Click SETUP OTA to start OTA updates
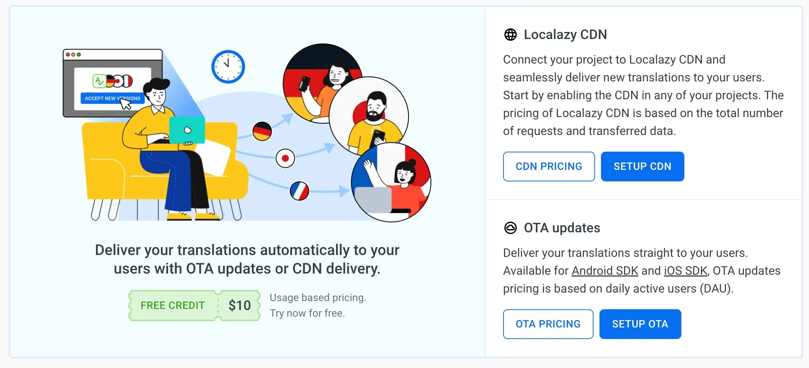Screen dimensions: 809x368 [640, 324]
